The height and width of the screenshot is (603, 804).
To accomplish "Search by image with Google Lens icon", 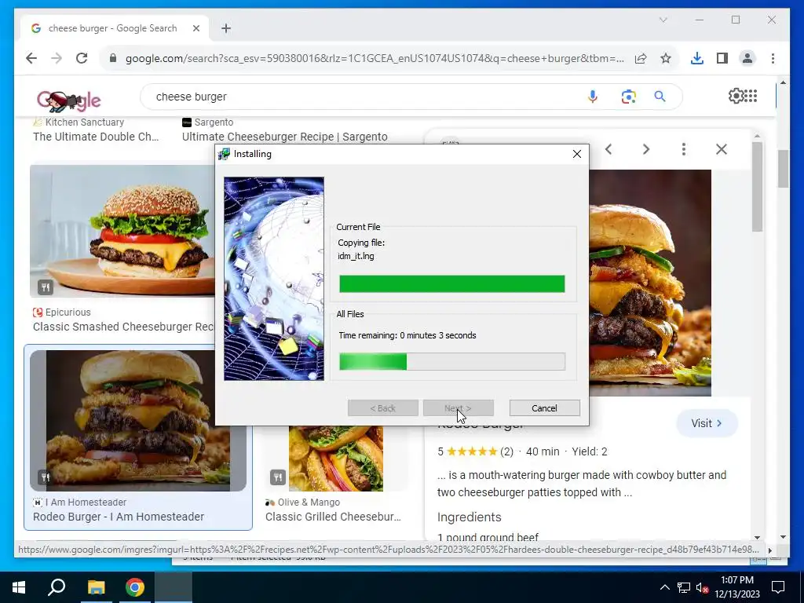I will [629, 97].
